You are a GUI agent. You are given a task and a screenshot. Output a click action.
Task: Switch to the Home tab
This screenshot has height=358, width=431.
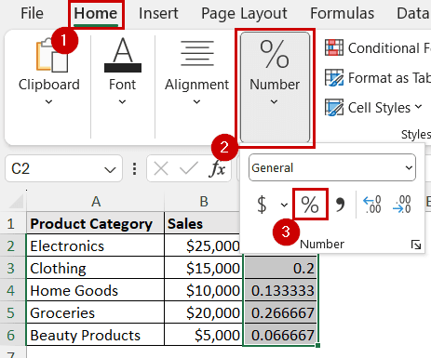(96, 14)
